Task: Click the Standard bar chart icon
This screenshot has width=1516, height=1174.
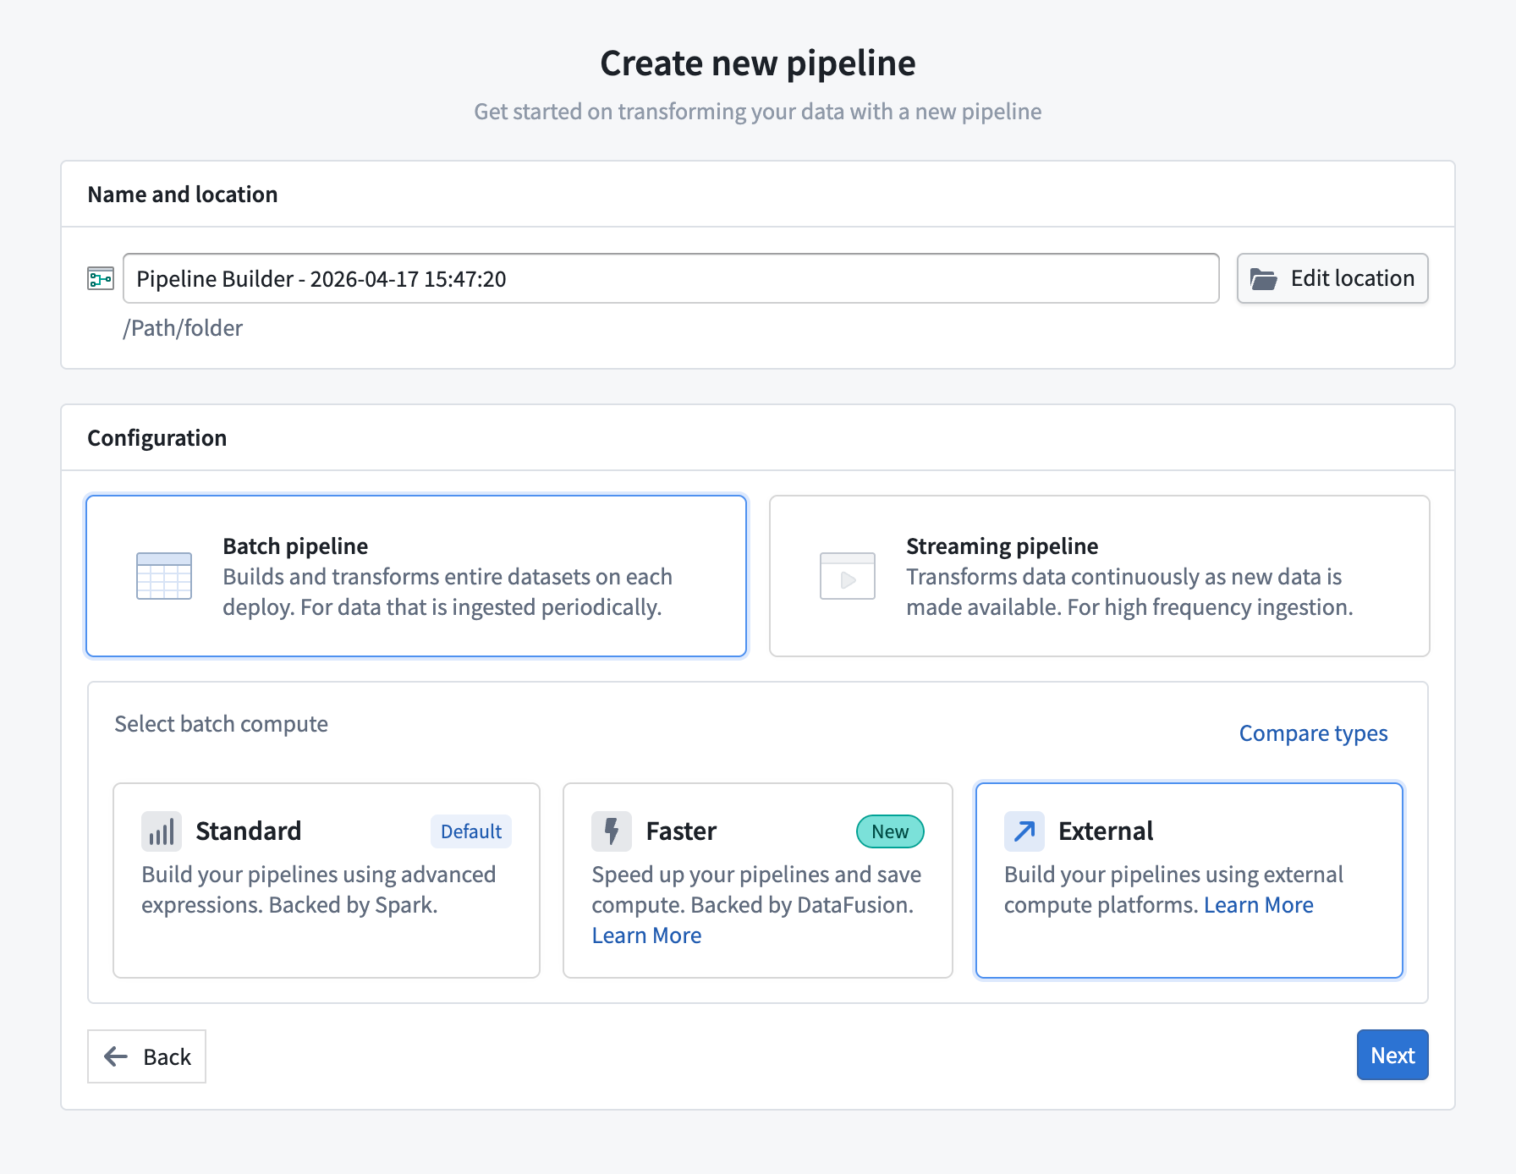Action: (162, 831)
